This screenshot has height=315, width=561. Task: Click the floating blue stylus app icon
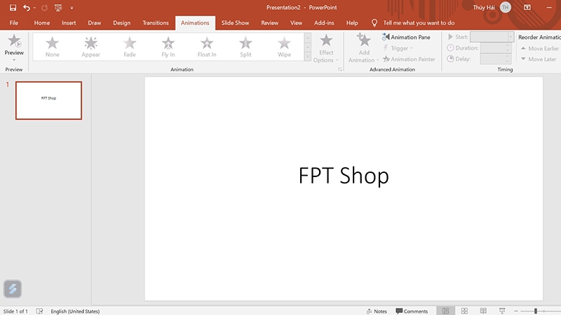pyautogui.click(x=13, y=288)
